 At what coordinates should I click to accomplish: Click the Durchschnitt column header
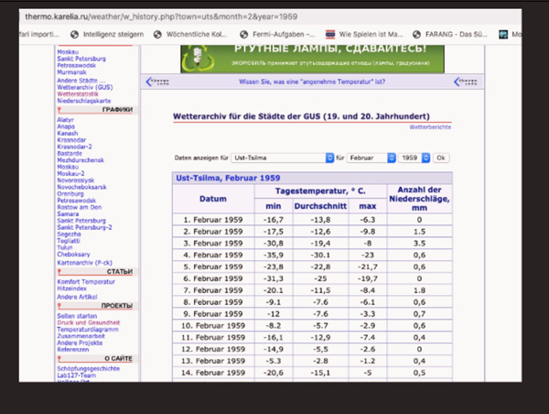click(320, 206)
